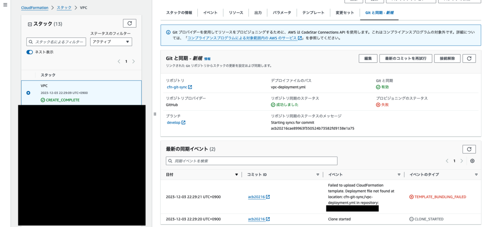Click the provisioning status failed label
The height and width of the screenshot is (227, 488).
tap(382, 105)
